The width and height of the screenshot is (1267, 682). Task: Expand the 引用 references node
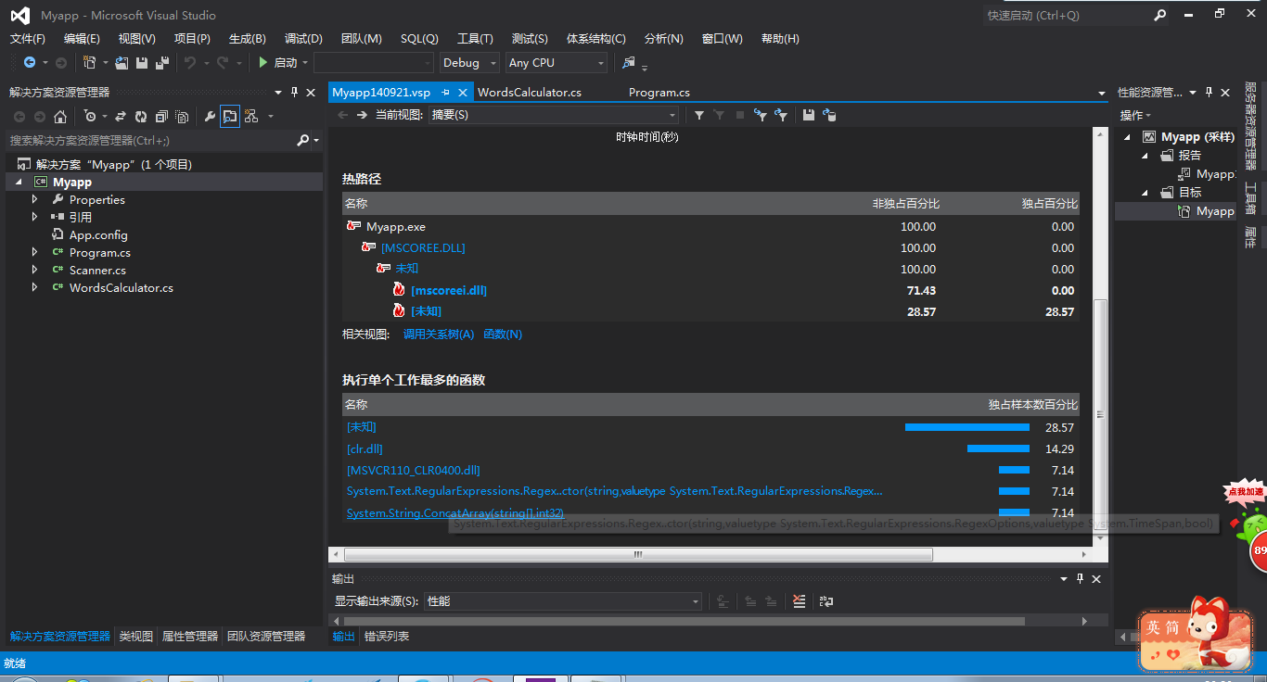(35, 217)
